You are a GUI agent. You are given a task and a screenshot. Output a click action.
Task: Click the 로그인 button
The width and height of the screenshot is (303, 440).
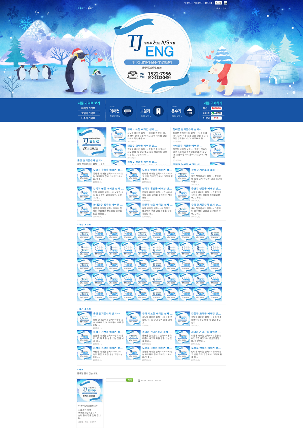pos(218,3)
